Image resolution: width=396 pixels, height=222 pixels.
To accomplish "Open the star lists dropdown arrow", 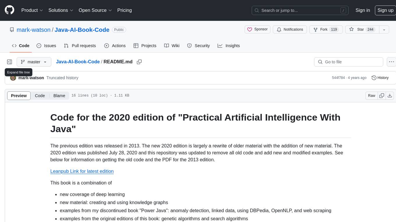I will [x=384, y=30].
